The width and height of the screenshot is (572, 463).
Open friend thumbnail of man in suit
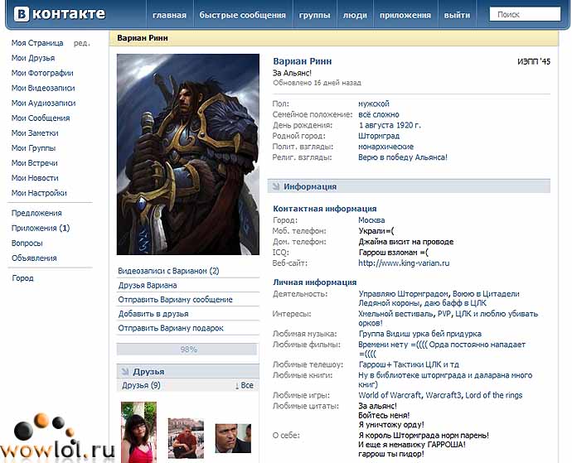pos(233,438)
